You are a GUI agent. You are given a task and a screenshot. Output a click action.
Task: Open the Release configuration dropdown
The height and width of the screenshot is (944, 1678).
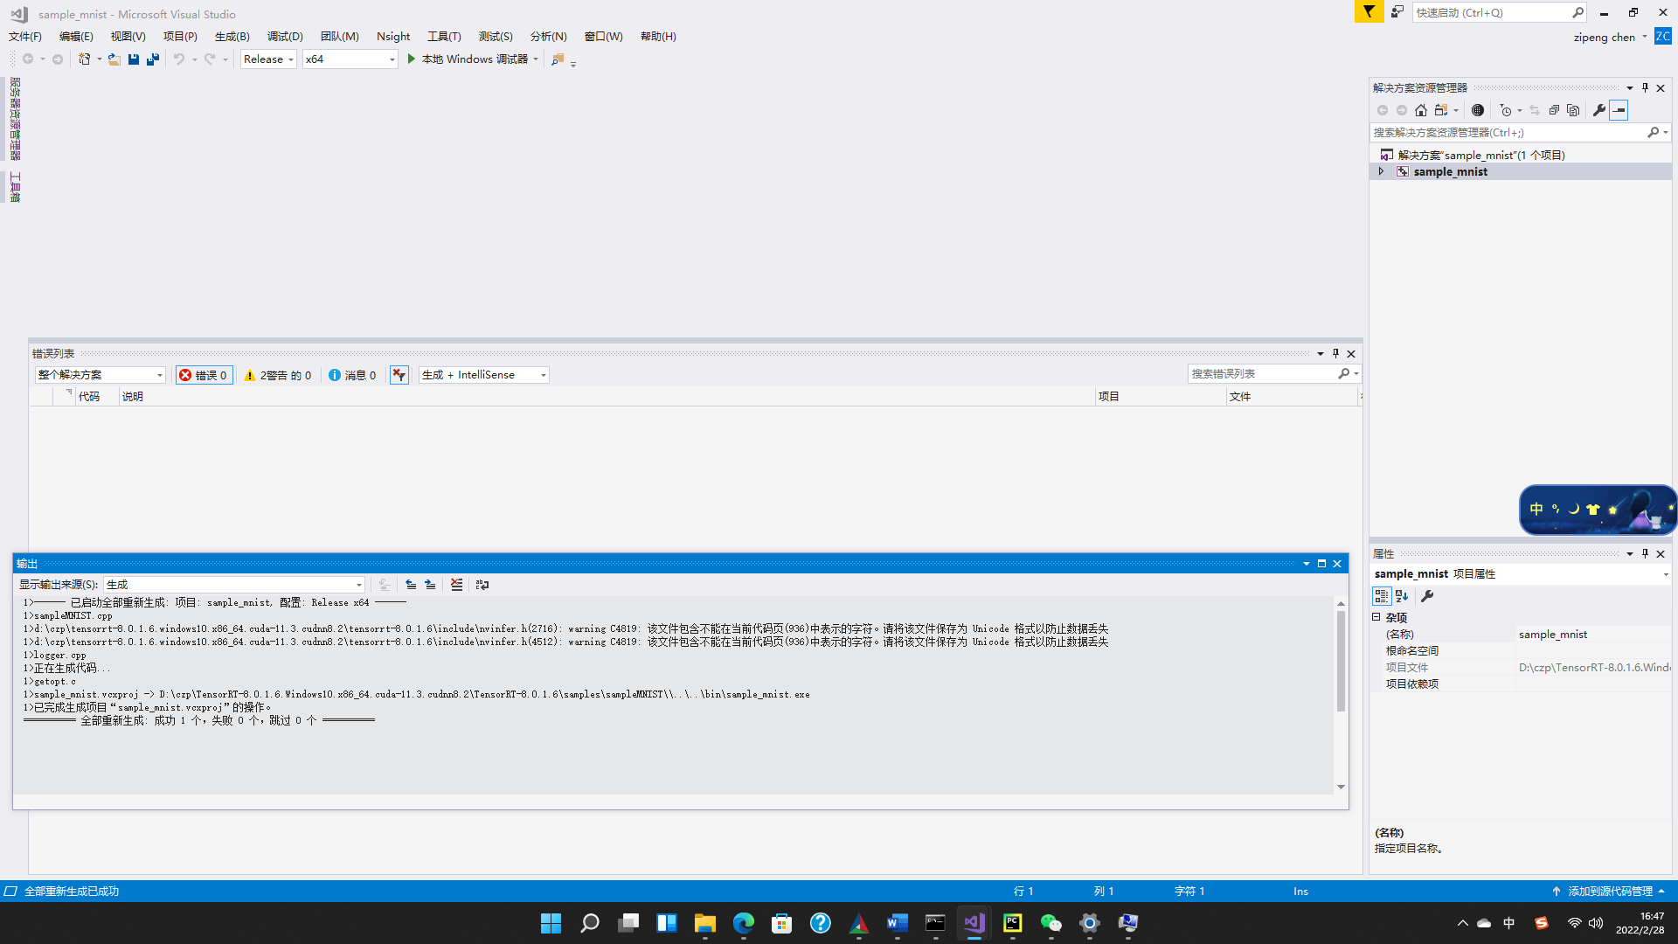coord(268,59)
